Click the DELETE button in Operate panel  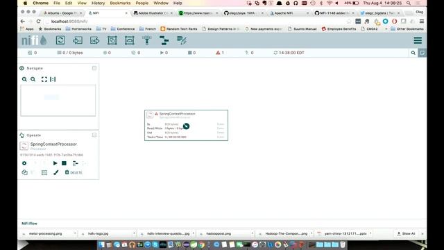click(74, 172)
